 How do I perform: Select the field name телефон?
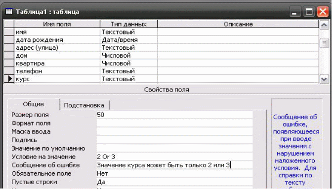pos(57,71)
